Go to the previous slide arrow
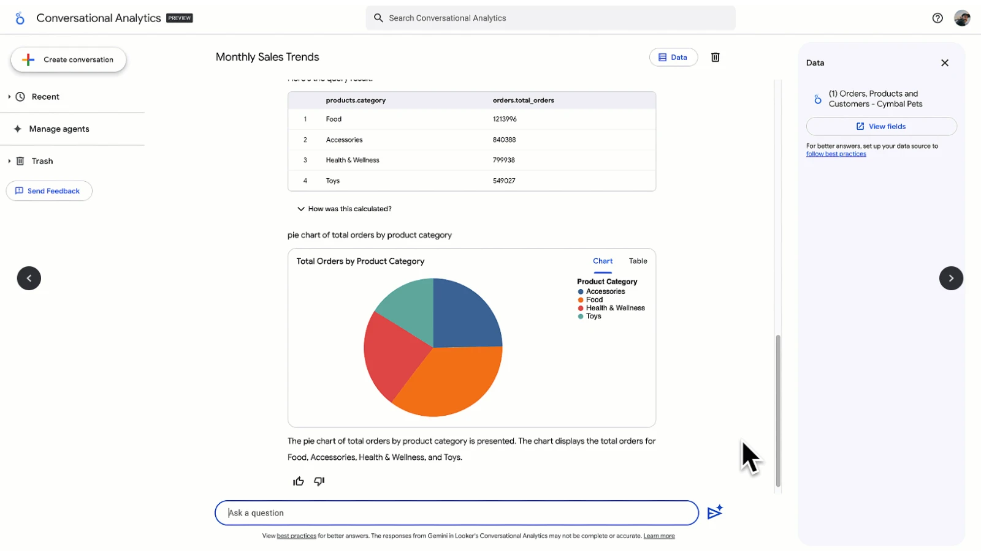The image size is (981, 551). (29, 278)
